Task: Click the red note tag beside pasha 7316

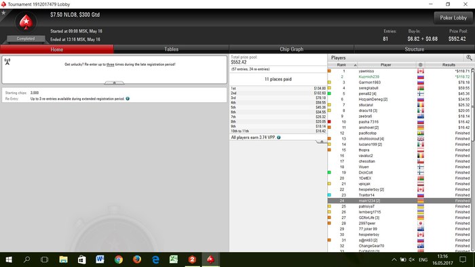Action: coord(329,122)
